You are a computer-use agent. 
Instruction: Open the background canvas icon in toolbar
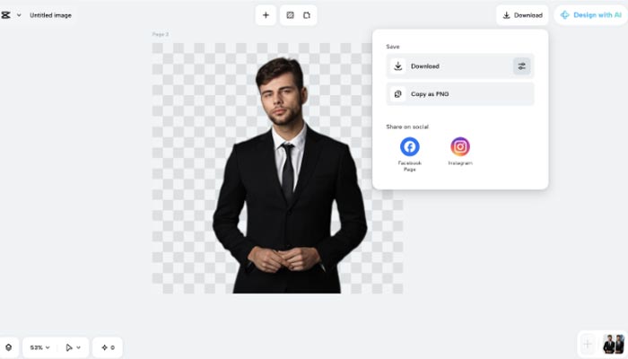(x=290, y=15)
